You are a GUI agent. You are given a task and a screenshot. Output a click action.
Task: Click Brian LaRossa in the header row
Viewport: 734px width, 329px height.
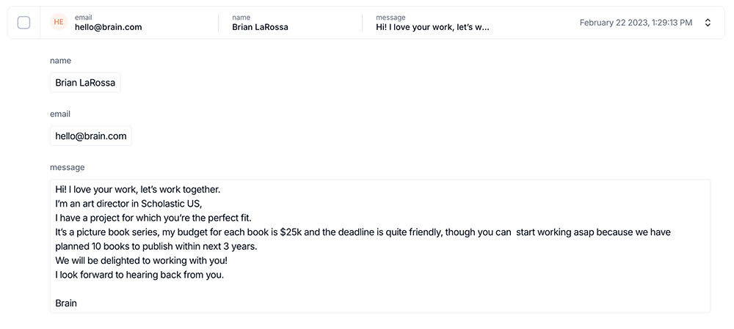pos(260,27)
